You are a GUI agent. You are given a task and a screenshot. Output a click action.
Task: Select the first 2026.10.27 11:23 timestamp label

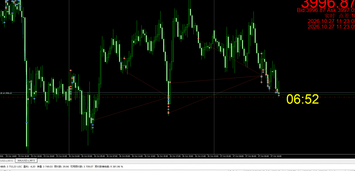[331, 21]
